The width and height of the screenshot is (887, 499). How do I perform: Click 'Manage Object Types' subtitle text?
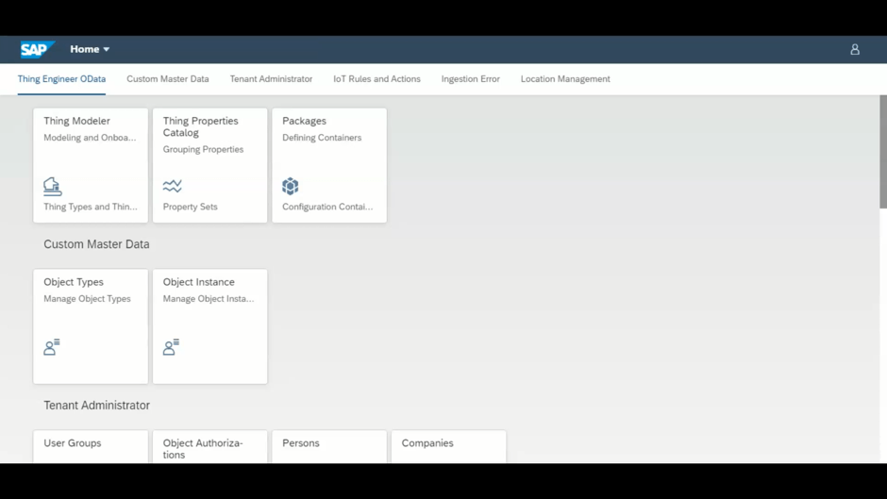point(87,299)
